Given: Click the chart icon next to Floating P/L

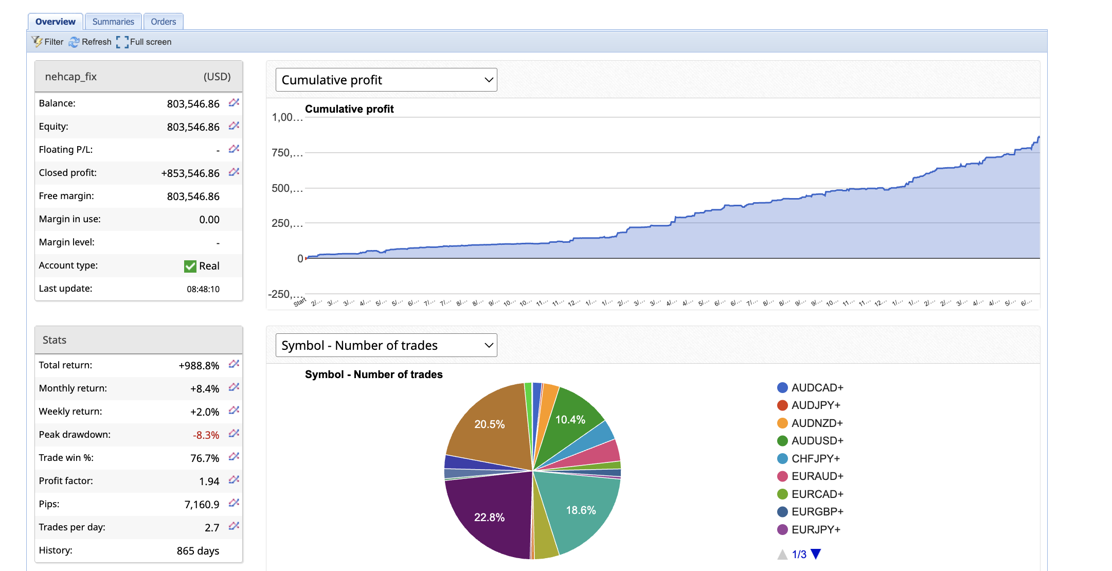Looking at the screenshot, I should tap(234, 149).
